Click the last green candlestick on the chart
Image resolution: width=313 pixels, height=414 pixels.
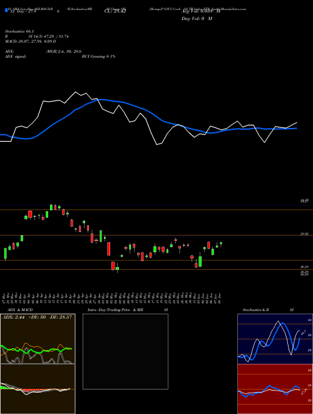coord(221,244)
